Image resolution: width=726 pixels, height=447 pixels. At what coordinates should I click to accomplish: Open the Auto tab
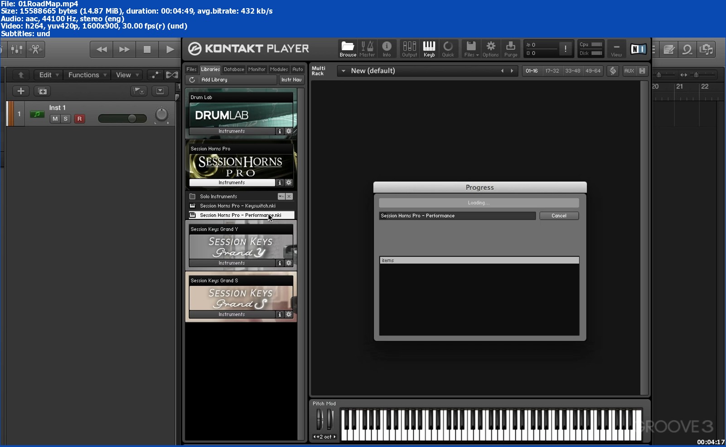click(x=298, y=69)
